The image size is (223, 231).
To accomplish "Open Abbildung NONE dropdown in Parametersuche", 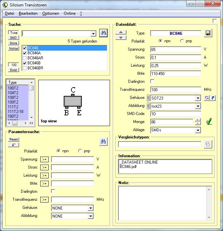I will click(x=91, y=216).
